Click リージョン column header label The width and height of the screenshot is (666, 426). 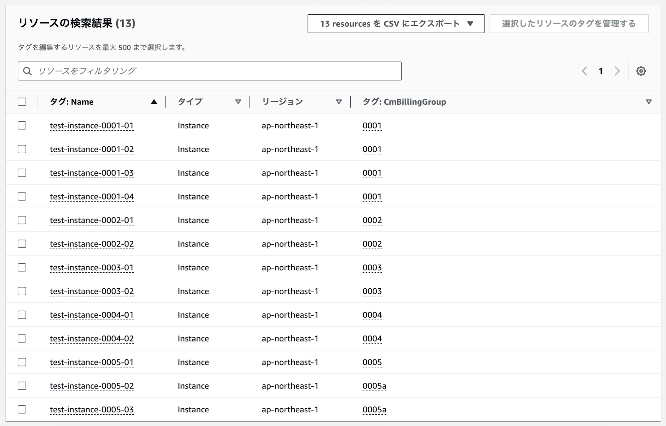pyautogui.click(x=282, y=102)
